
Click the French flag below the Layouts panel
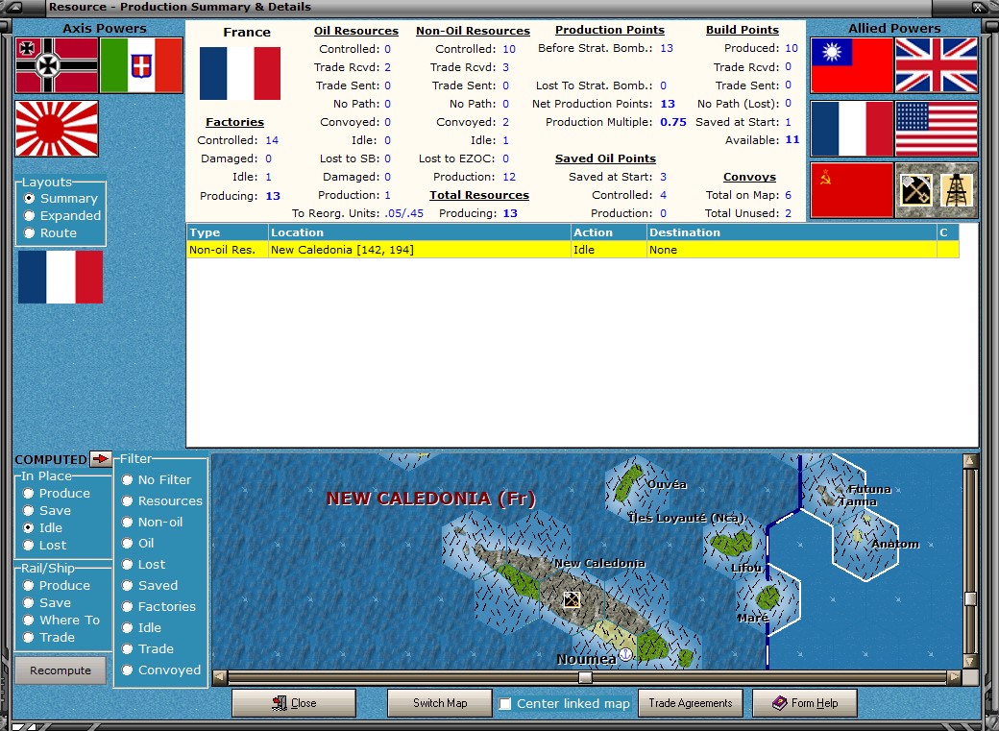tap(61, 277)
